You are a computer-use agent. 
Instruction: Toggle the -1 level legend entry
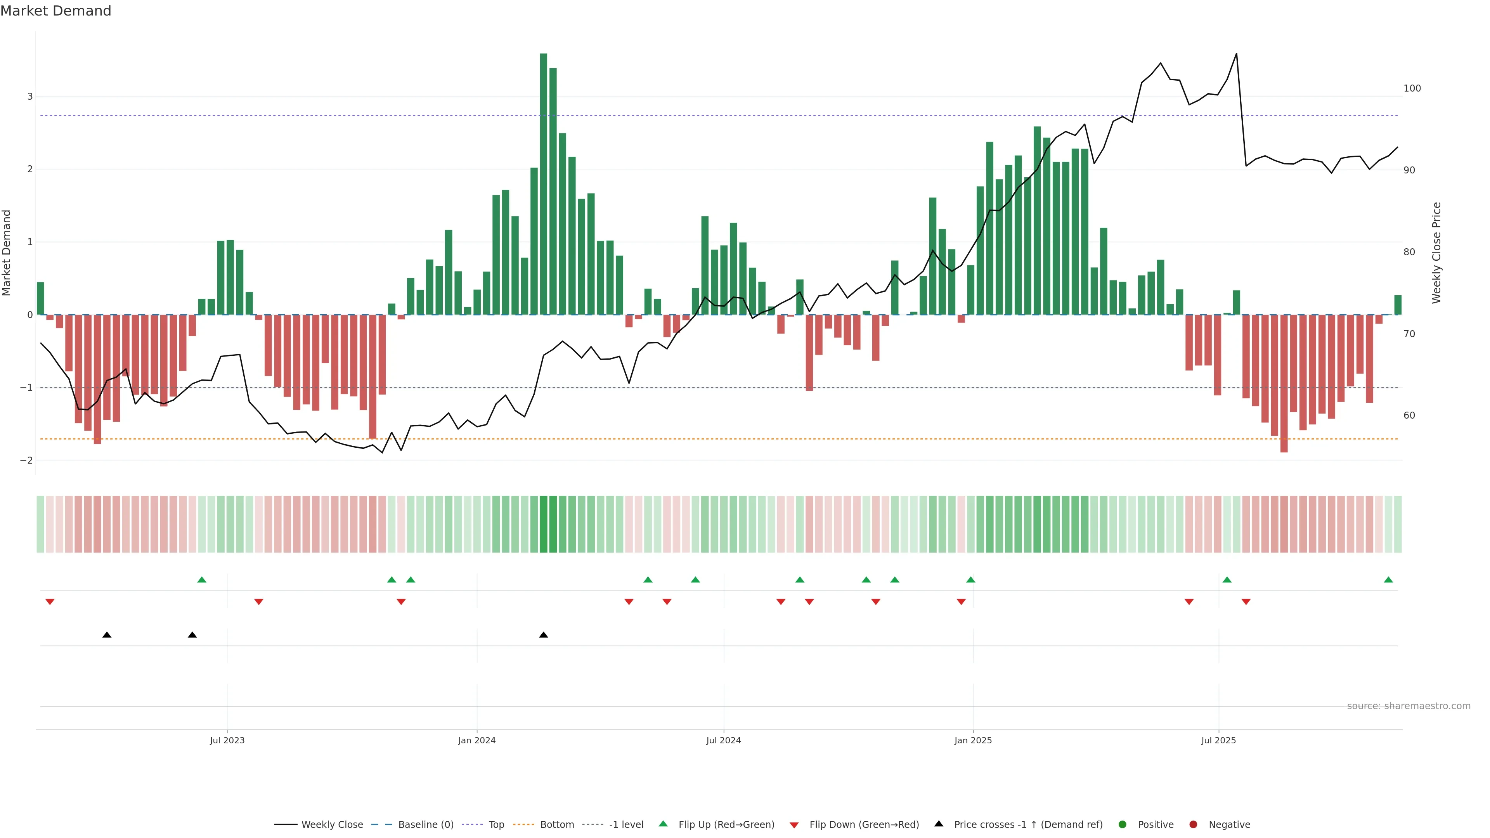click(626, 825)
